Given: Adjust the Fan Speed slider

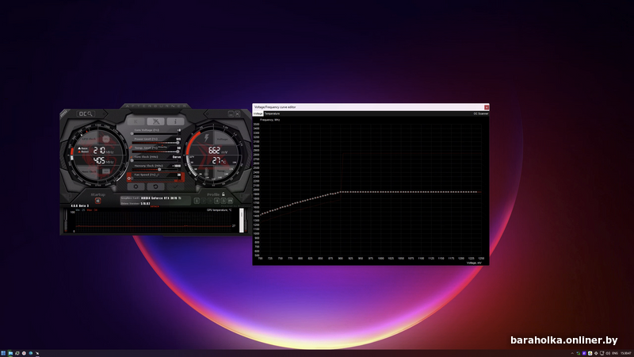Looking at the screenshot, I should (x=155, y=178).
